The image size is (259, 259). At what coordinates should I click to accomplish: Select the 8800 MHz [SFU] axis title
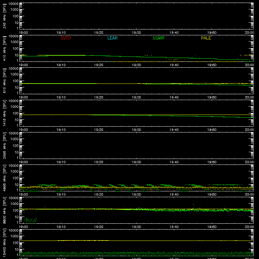coord(5,210)
